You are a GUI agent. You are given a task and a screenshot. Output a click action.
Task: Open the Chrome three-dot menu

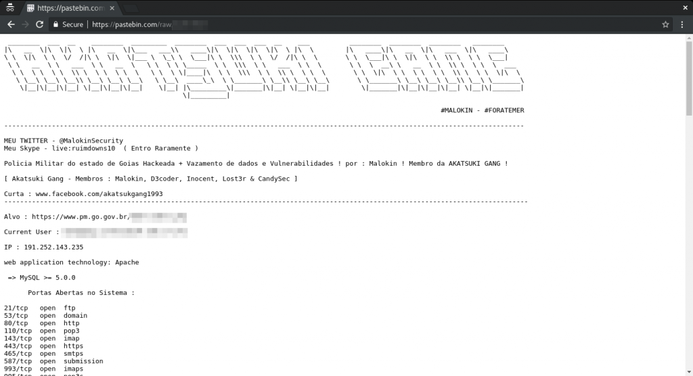682,24
